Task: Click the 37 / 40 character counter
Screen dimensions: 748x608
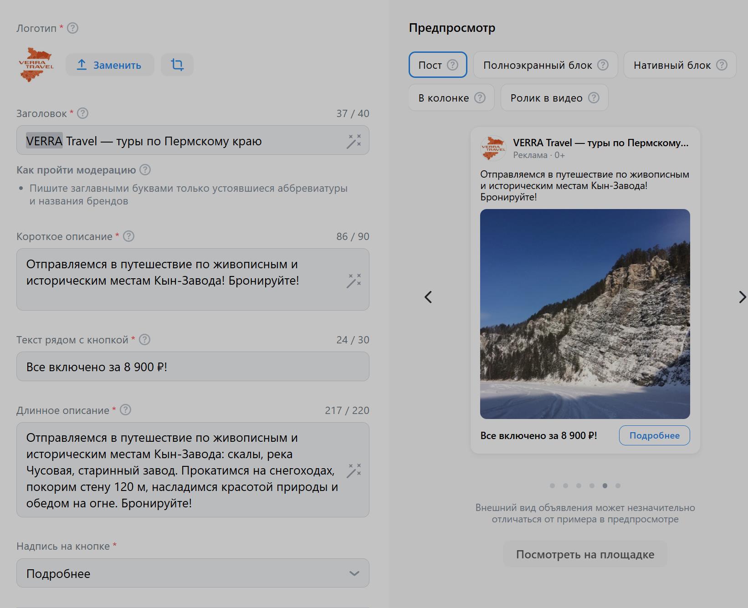Action: [x=353, y=113]
